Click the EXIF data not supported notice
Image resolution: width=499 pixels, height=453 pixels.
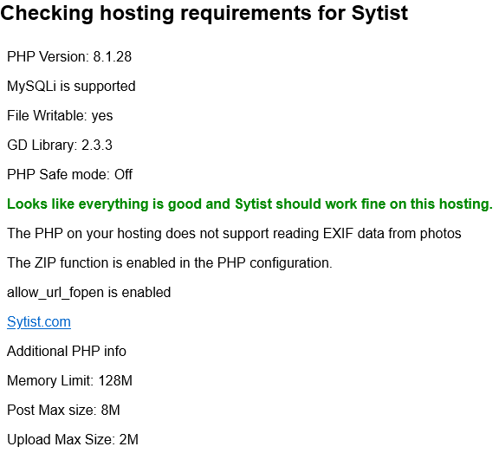(234, 234)
